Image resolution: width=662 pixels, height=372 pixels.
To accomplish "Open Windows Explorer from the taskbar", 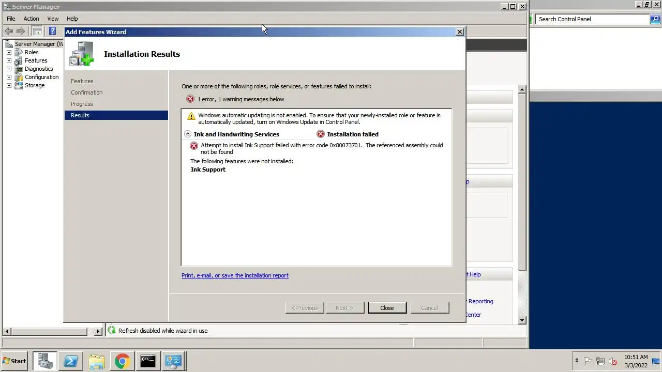I will click(96, 361).
